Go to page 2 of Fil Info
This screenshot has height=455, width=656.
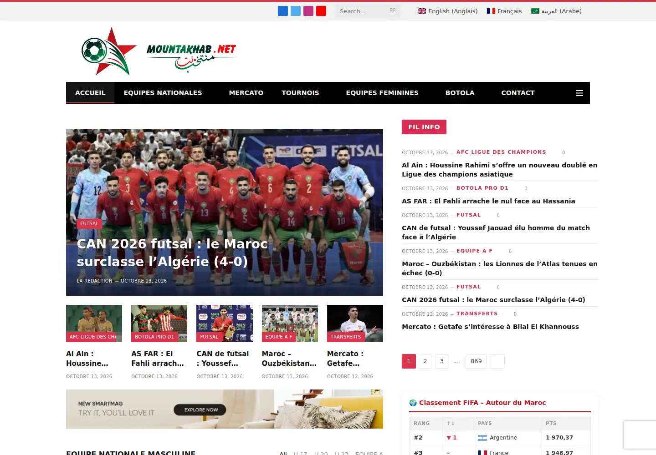[x=425, y=361]
